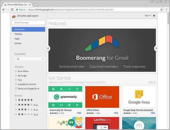Click the browser back arrow button
The image size is (170, 130).
tap(3, 10)
